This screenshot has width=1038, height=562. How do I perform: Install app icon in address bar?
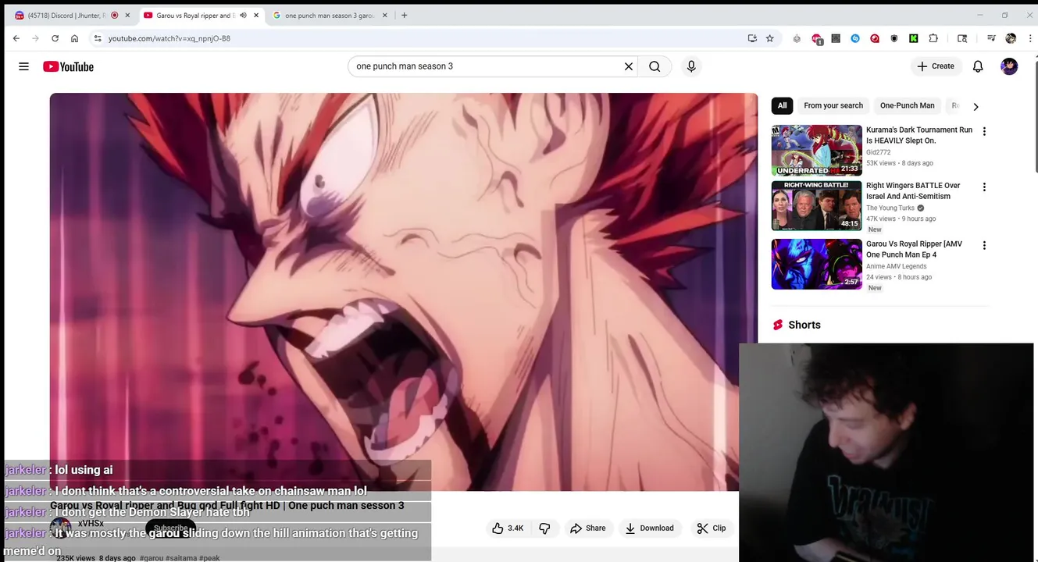[752, 38]
